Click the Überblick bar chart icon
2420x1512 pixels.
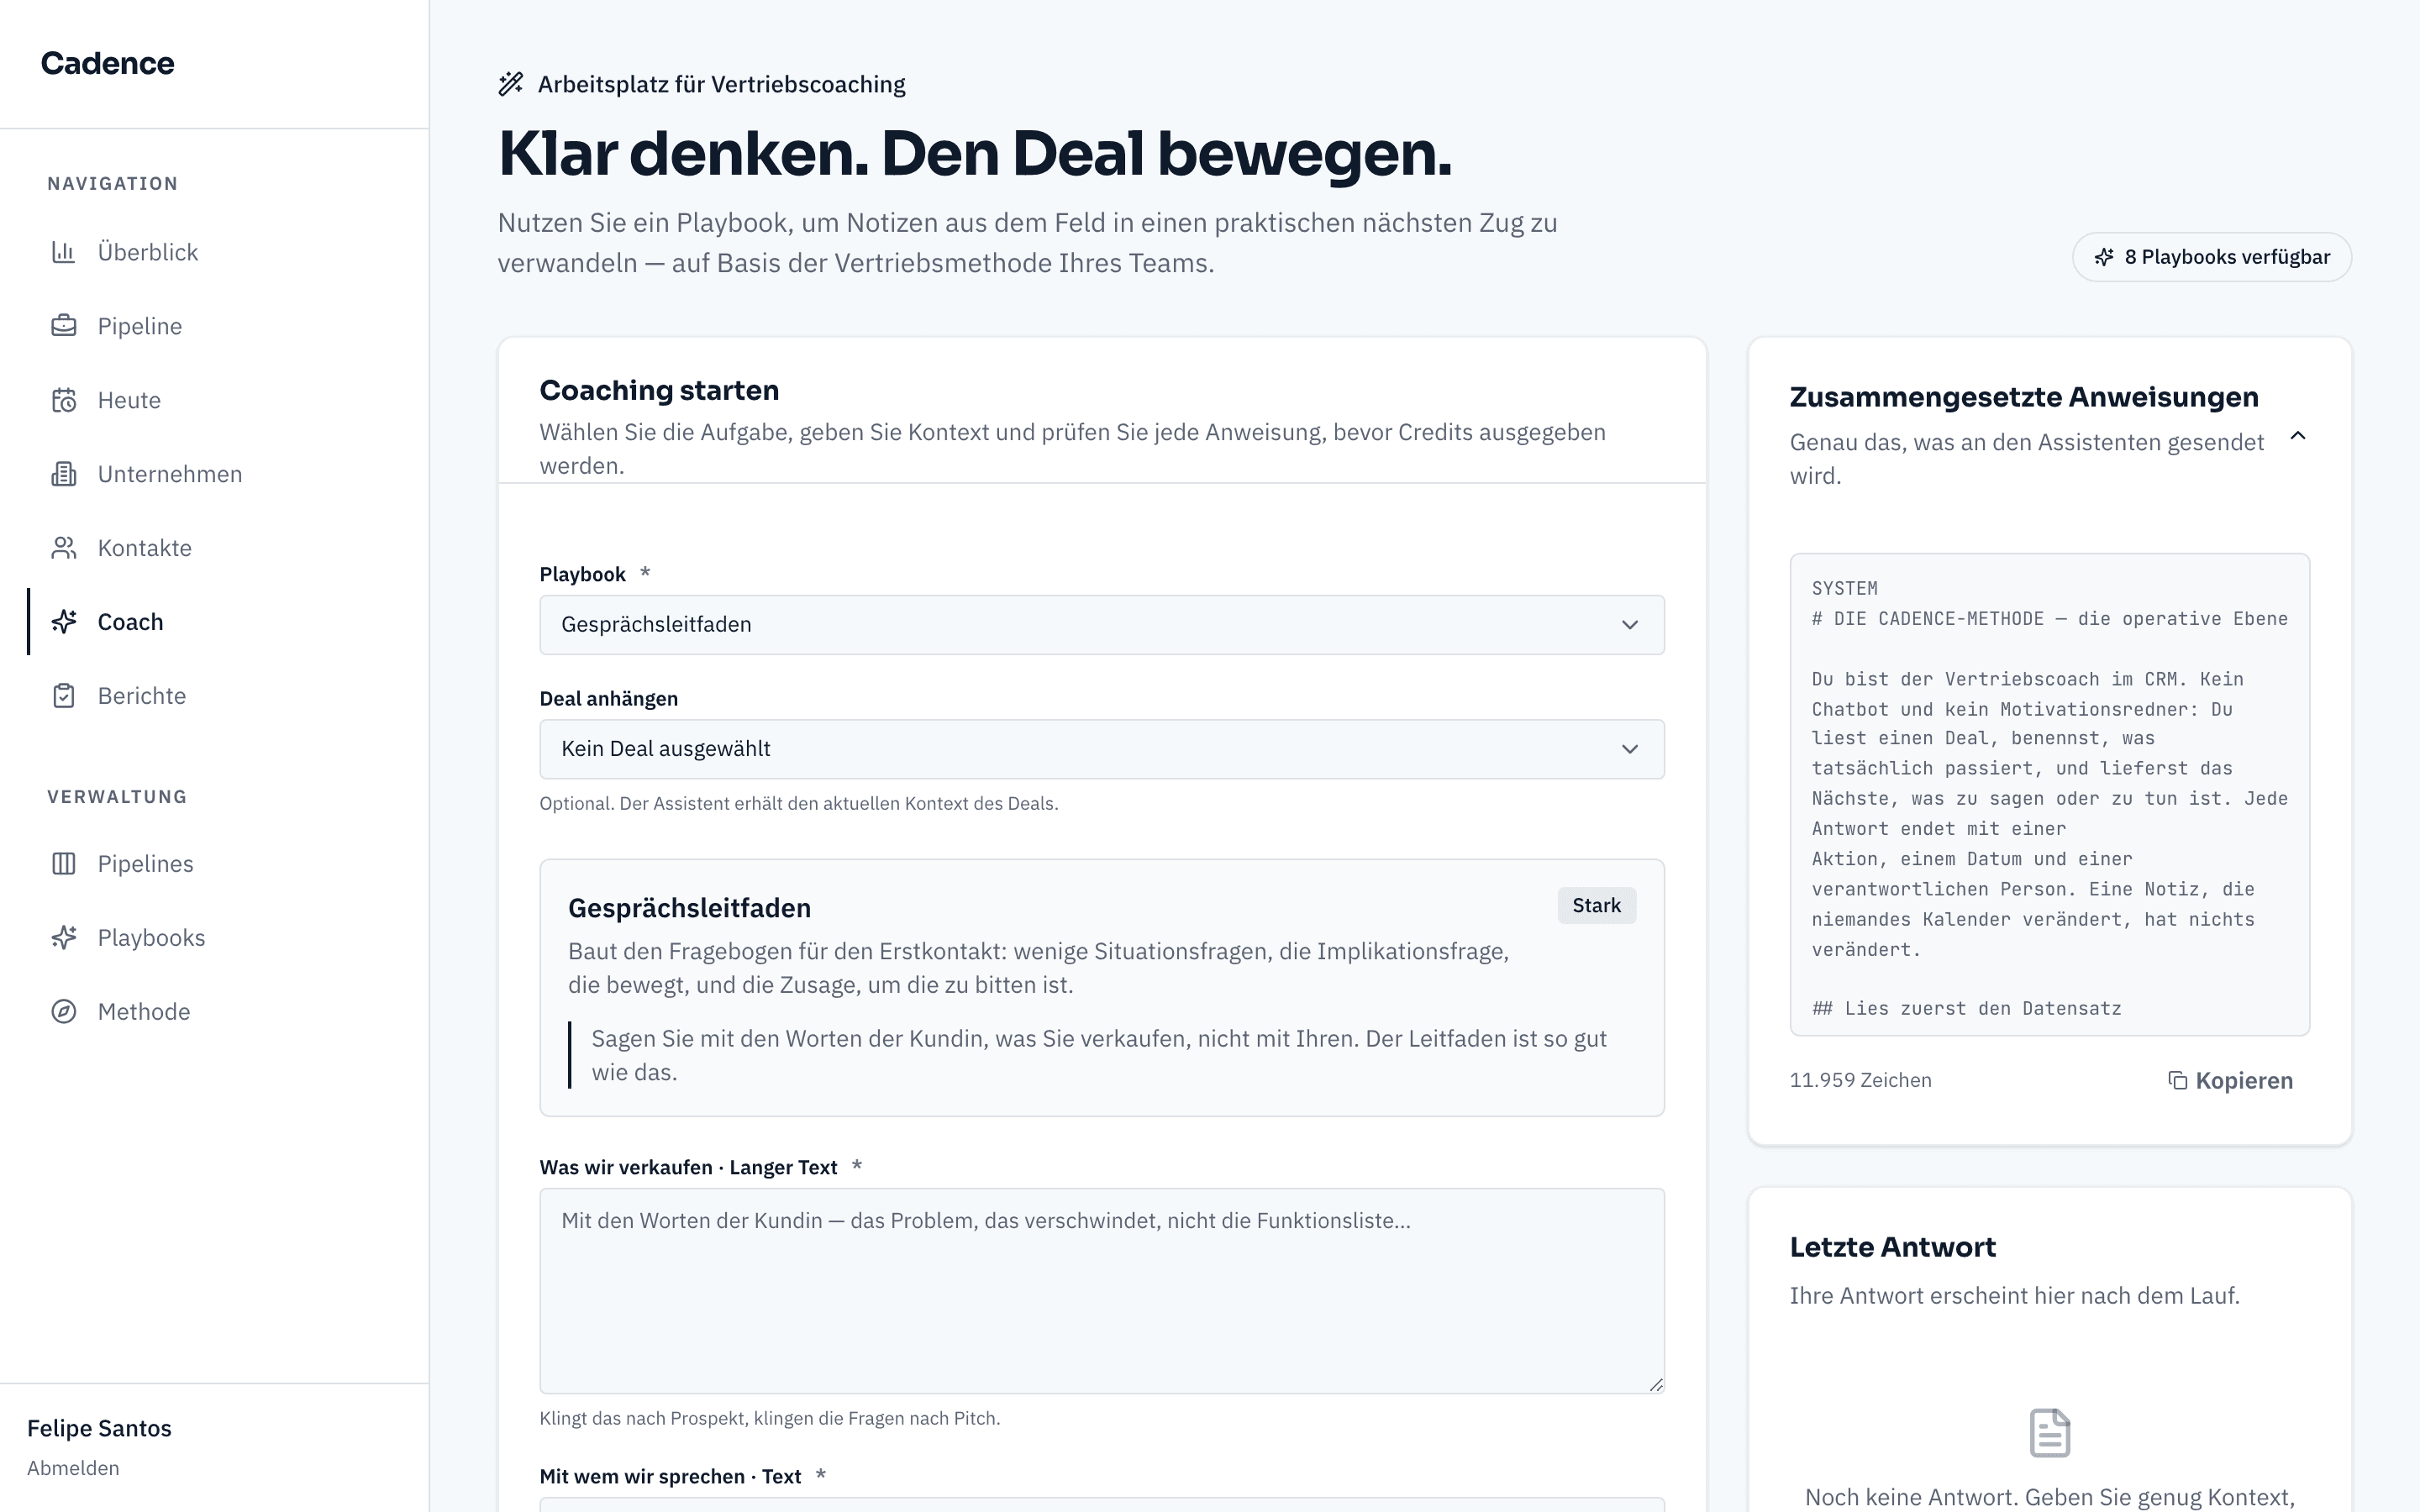click(x=64, y=252)
